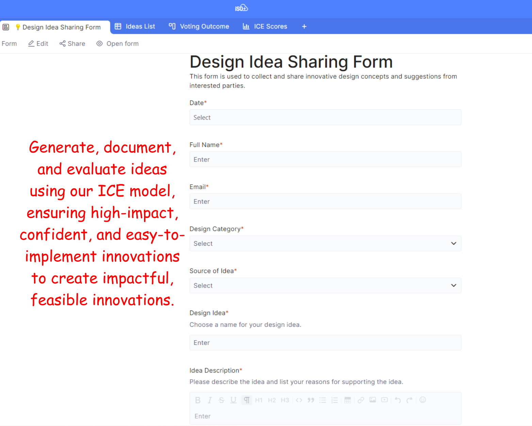Toggle the blockquote formatting

tap(311, 400)
